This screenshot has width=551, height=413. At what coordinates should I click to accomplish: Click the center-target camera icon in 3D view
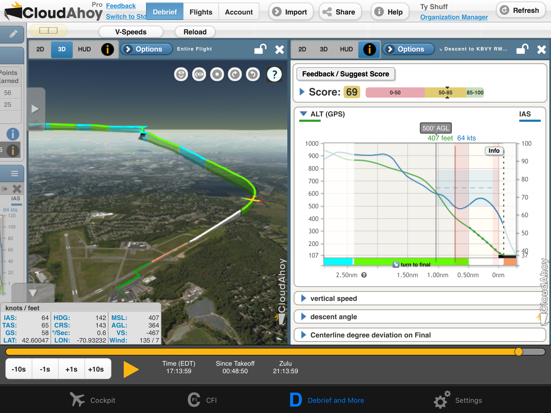click(x=217, y=74)
